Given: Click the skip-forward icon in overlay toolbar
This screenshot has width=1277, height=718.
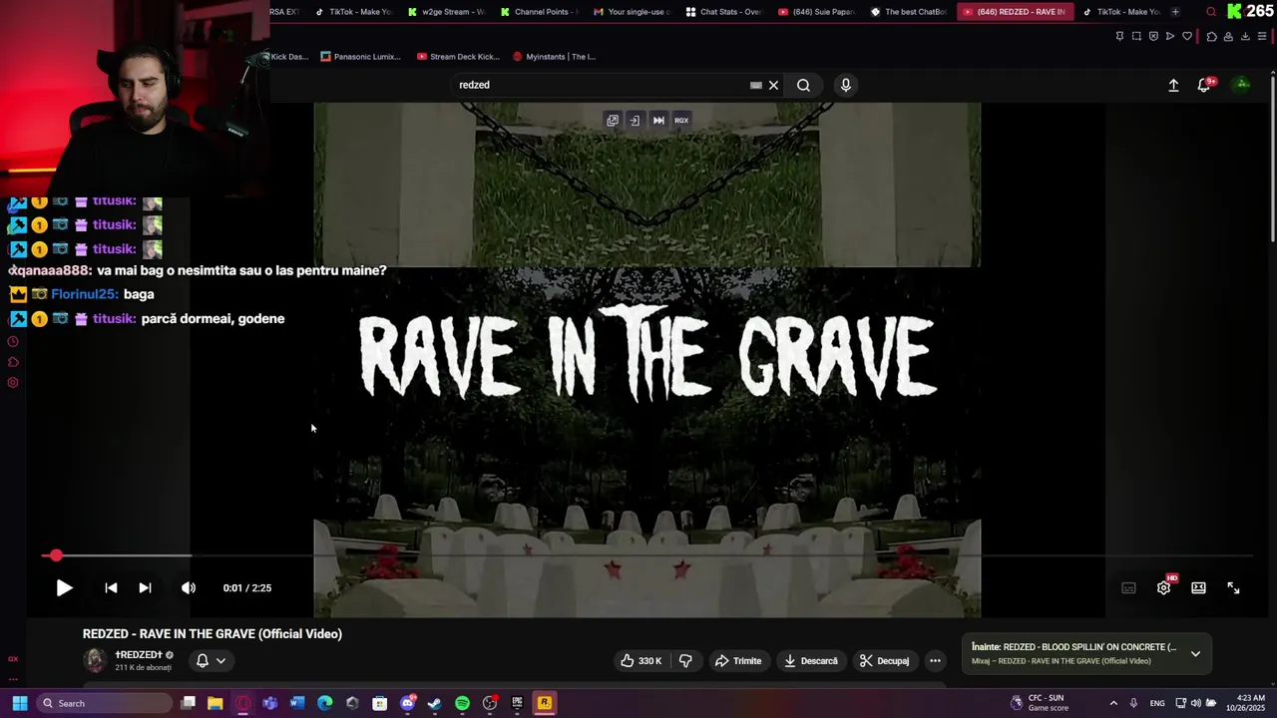Looking at the screenshot, I should point(658,120).
